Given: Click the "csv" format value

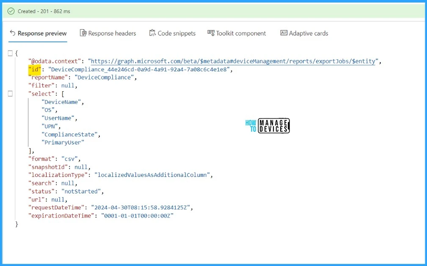Looking at the screenshot, I should [69, 159].
